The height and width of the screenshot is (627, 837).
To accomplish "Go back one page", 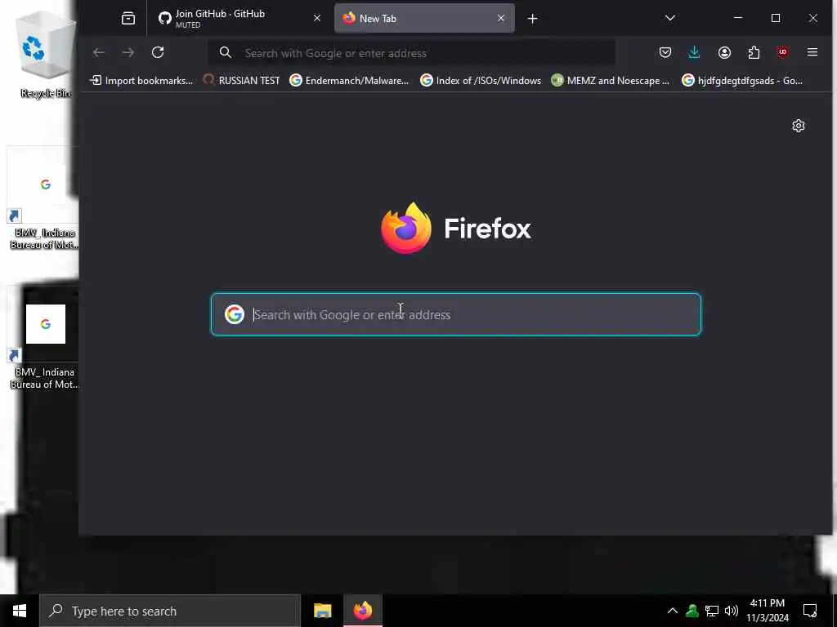I will pos(99,52).
